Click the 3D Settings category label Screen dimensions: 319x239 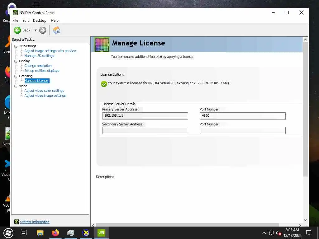(28, 46)
